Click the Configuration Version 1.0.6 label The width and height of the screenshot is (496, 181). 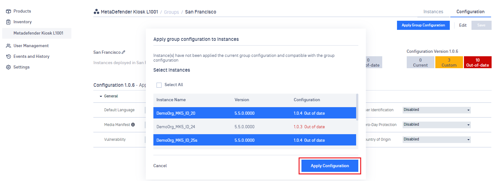432,52
